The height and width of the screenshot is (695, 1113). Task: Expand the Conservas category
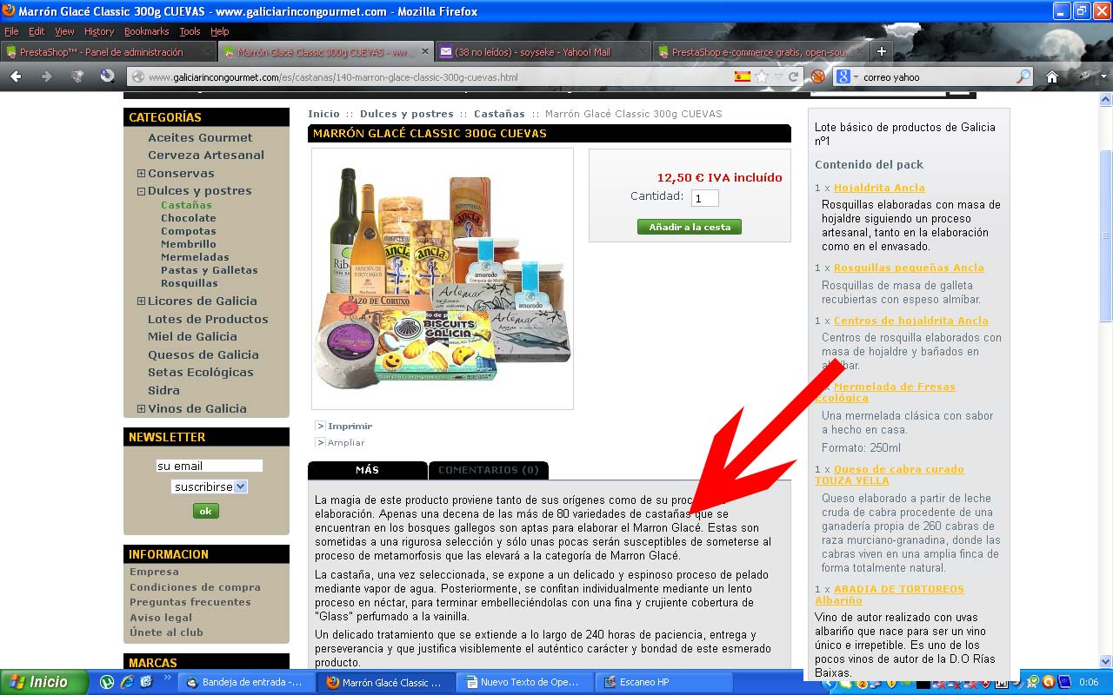click(x=141, y=174)
